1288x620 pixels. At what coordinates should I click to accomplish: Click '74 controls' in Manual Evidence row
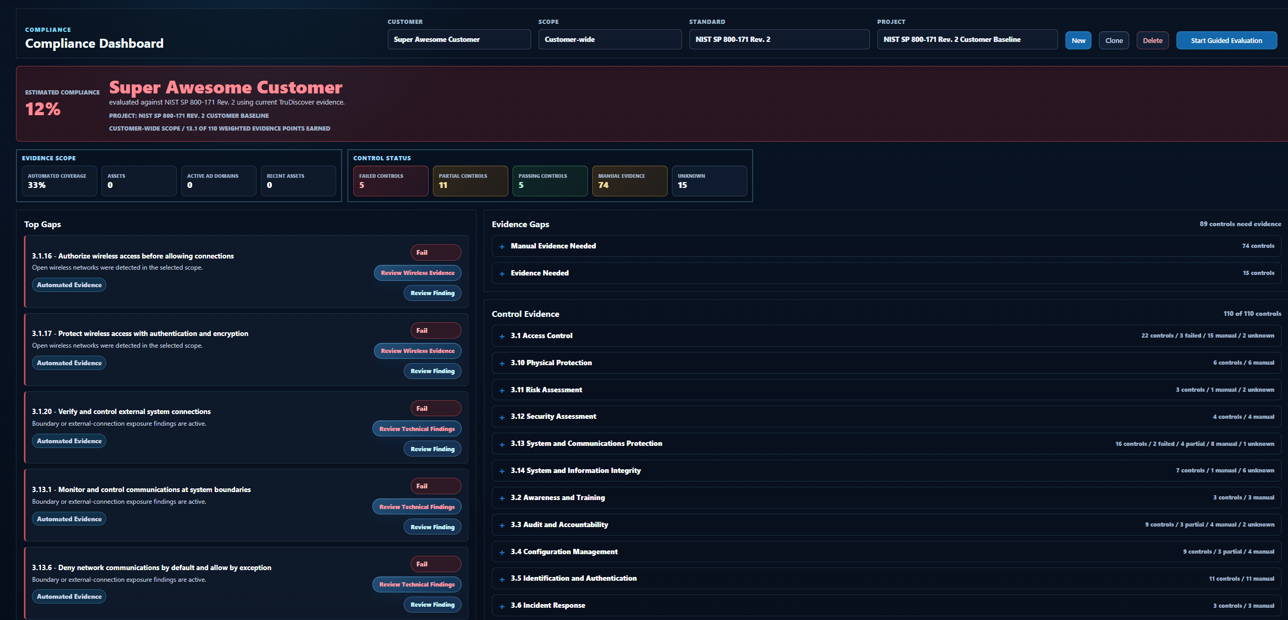point(1258,246)
